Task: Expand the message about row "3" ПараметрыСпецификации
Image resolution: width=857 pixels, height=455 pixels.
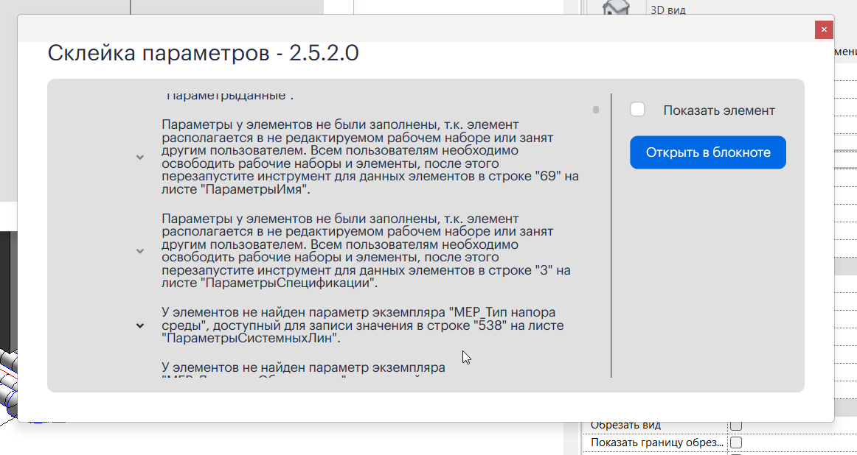Action: click(x=140, y=251)
